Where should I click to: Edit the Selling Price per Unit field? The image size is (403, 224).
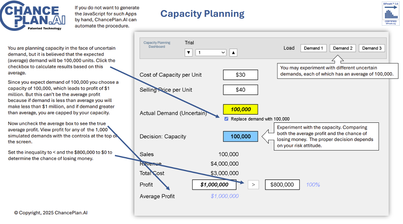coord(240,90)
